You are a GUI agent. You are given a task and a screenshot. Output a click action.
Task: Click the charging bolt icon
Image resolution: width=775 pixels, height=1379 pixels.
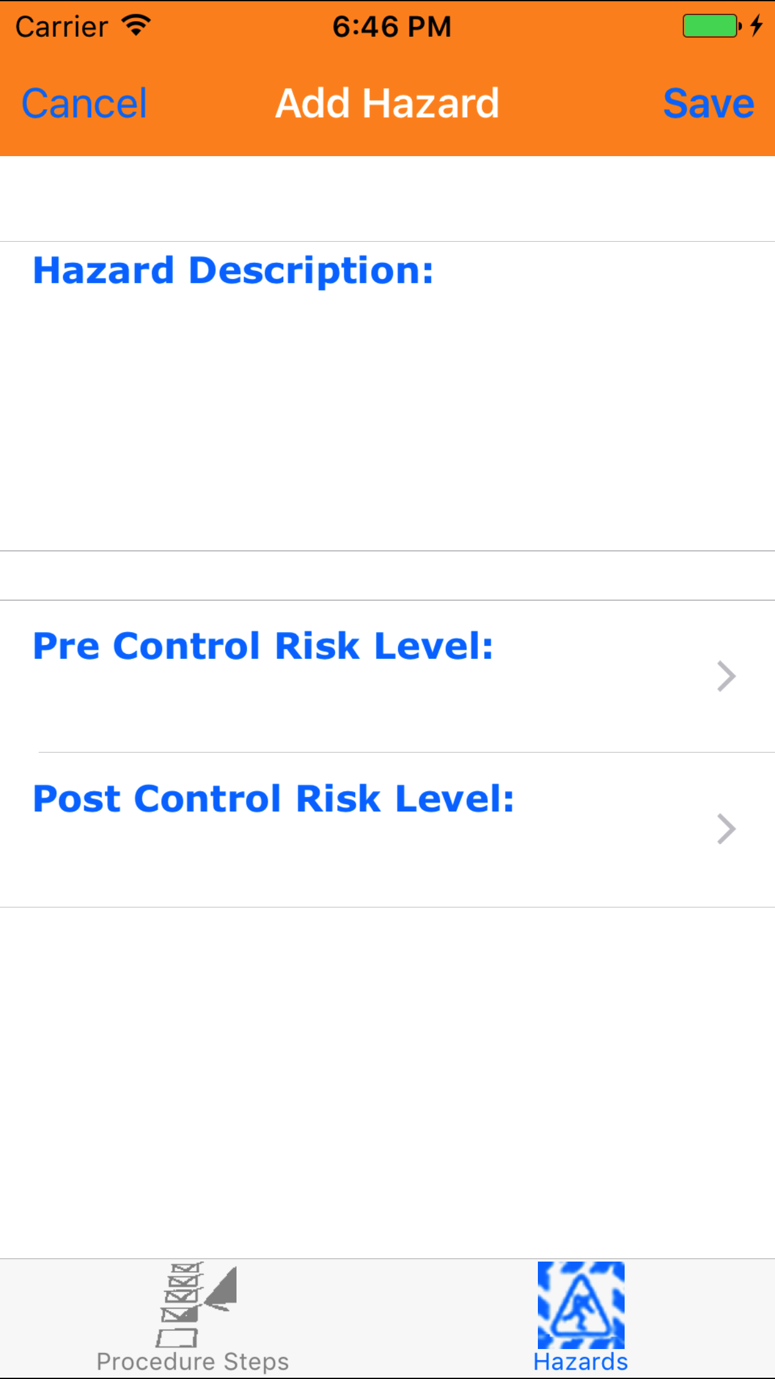tap(756, 26)
